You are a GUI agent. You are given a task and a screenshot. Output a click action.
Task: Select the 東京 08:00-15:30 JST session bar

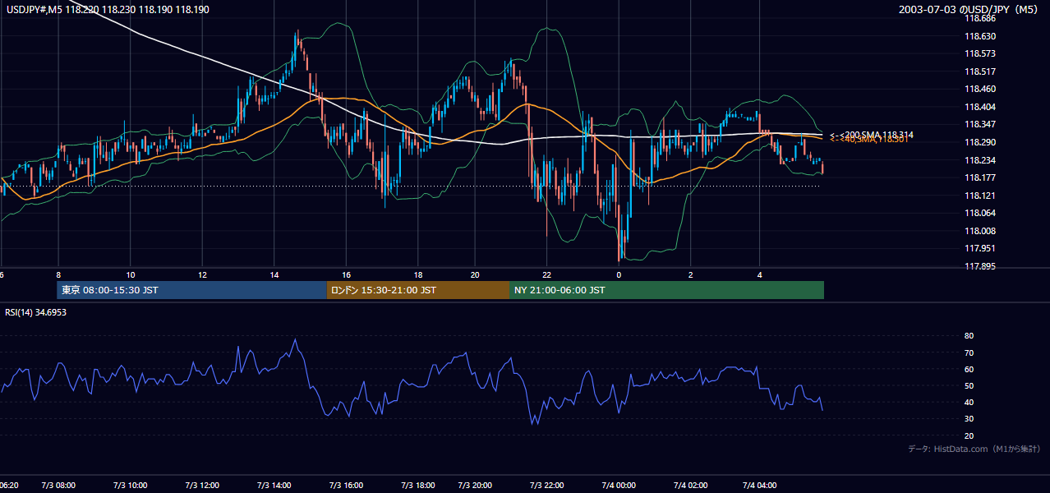(x=192, y=290)
